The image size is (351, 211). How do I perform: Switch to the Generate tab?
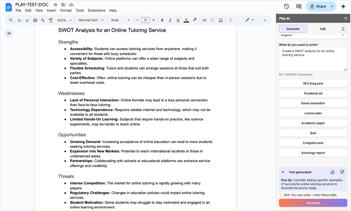293,29
